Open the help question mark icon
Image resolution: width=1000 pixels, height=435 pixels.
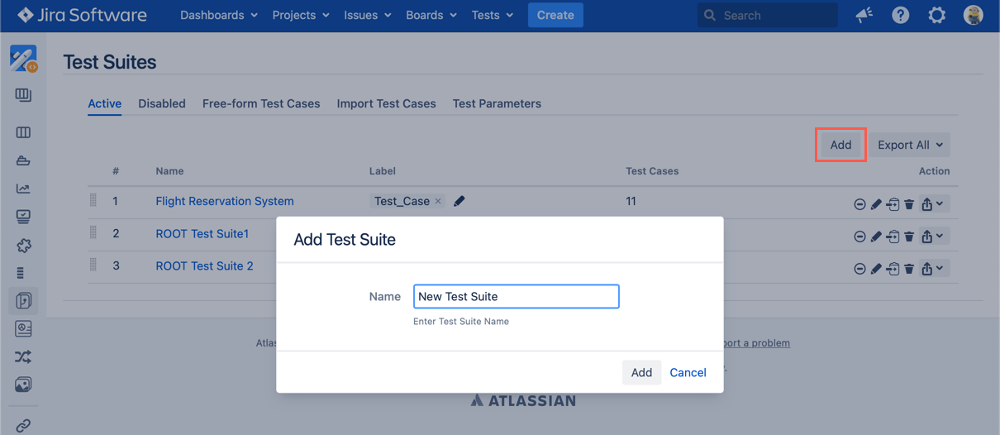[x=900, y=15]
